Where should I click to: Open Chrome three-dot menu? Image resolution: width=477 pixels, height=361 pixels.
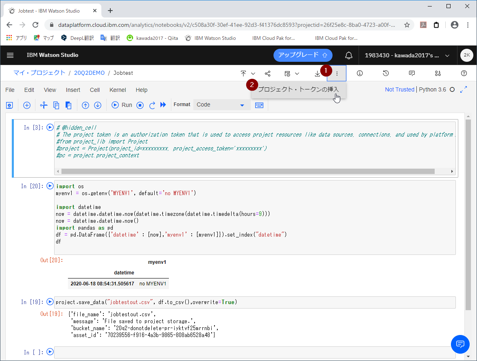[468, 25]
